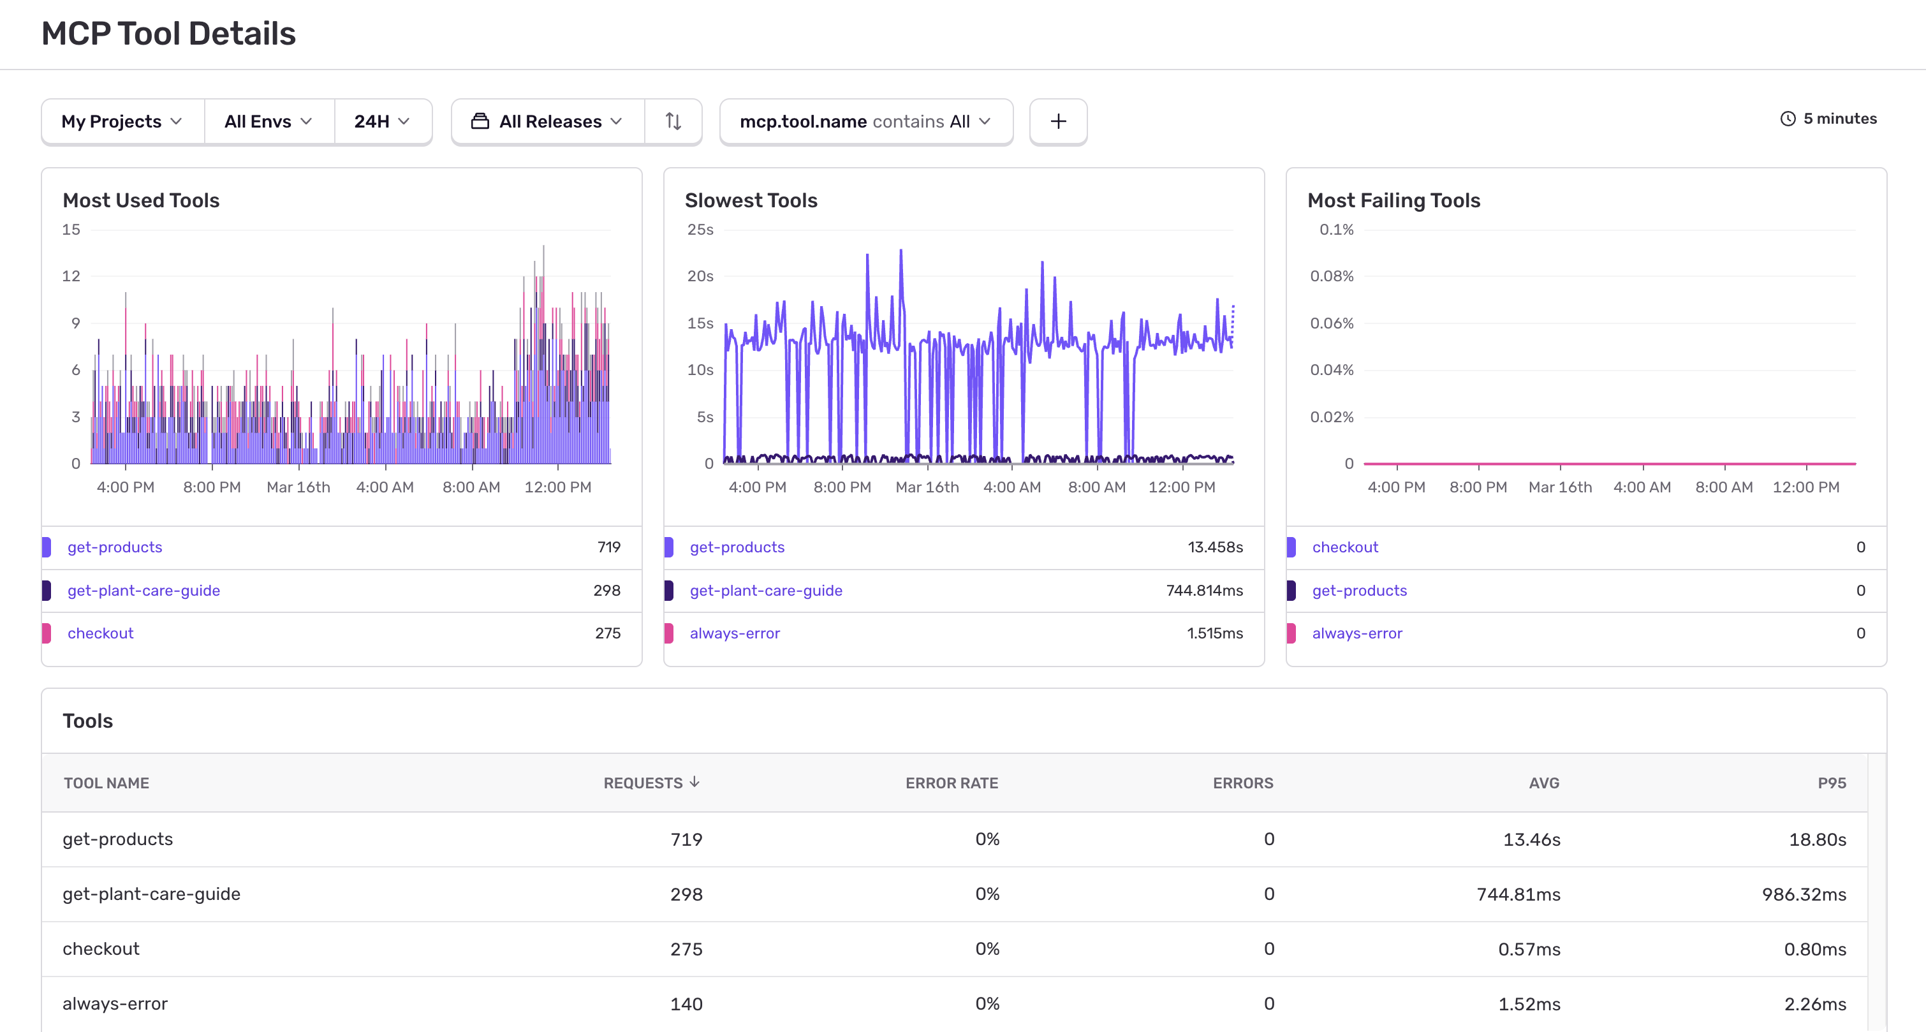Click always-error pink swatch in Most Failing Tools

(1291, 633)
